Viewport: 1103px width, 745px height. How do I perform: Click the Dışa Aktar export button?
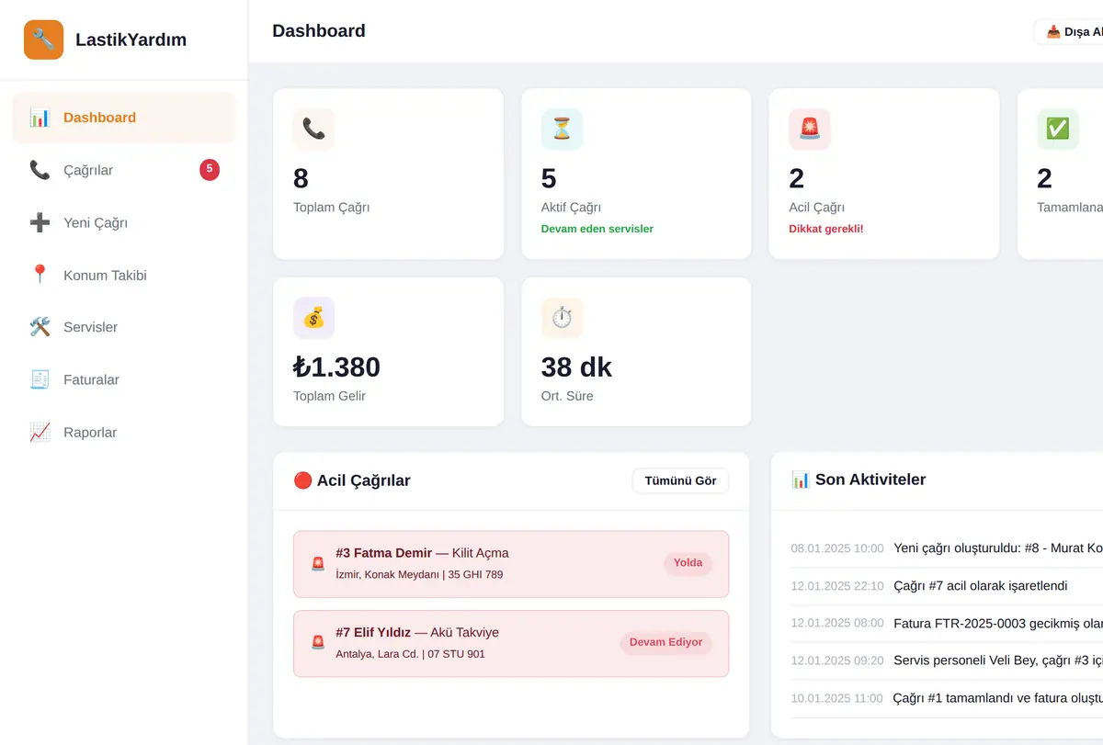pos(1069,32)
